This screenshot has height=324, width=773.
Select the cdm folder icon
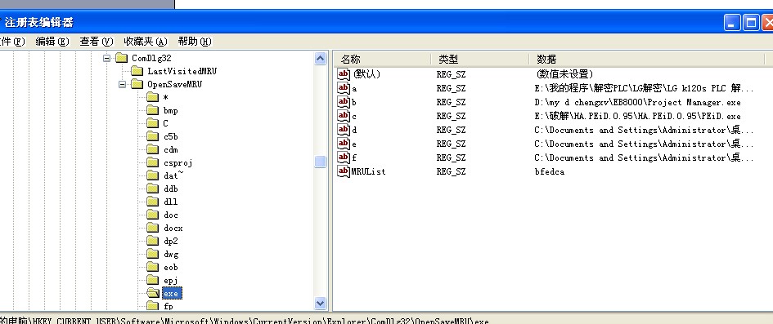(153, 149)
